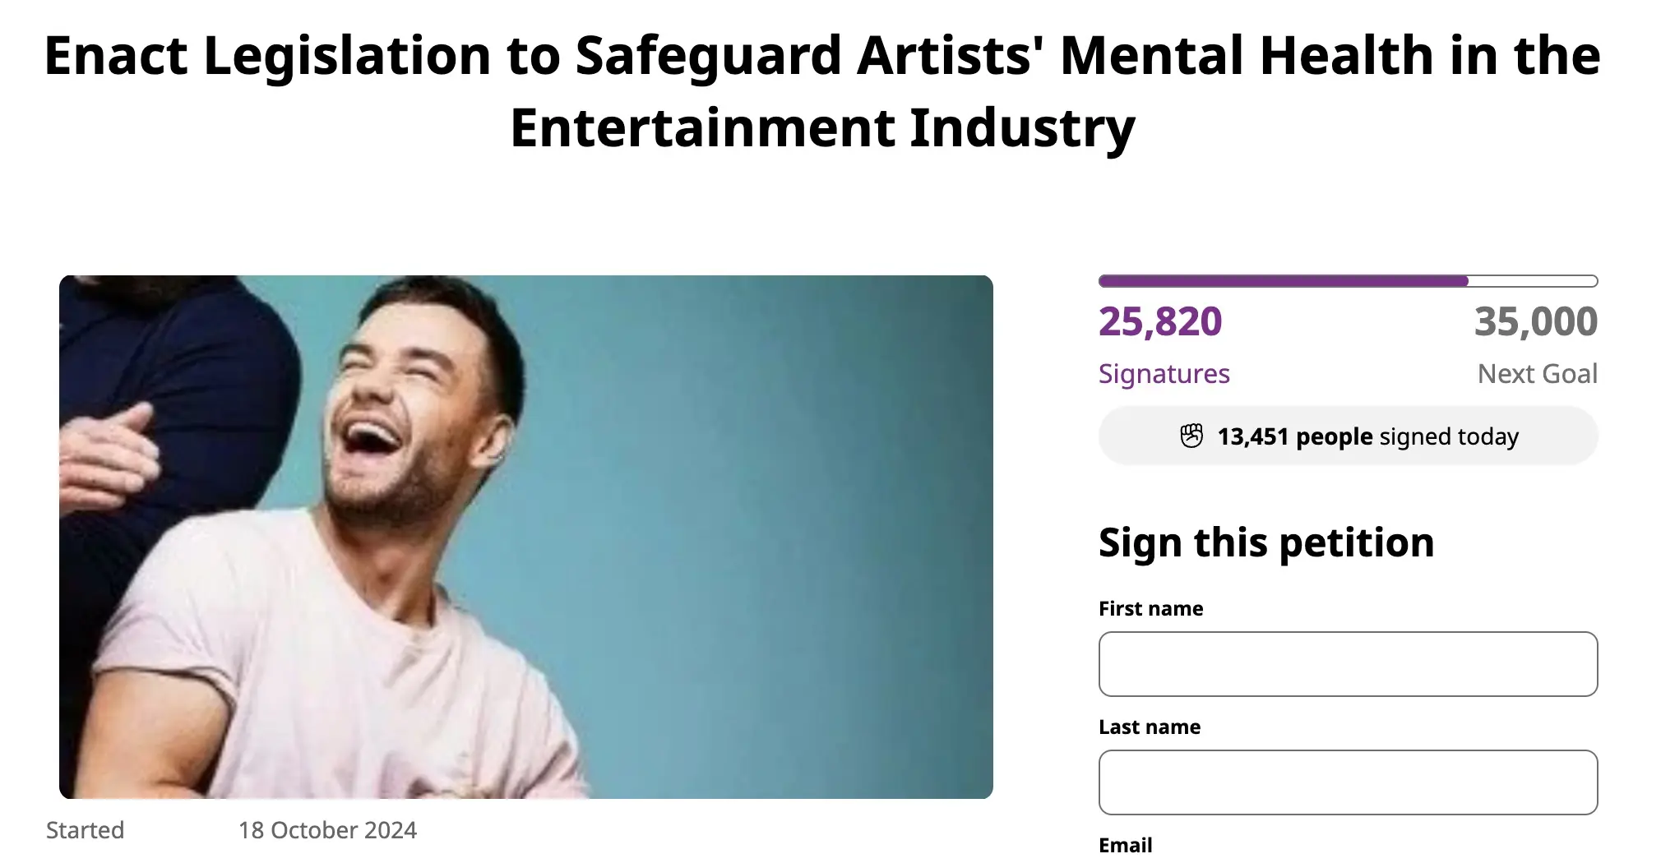Select the purple 'Signatures' label
Image resolution: width=1661 pixels, height=863 pixels.
(1164, 374)
